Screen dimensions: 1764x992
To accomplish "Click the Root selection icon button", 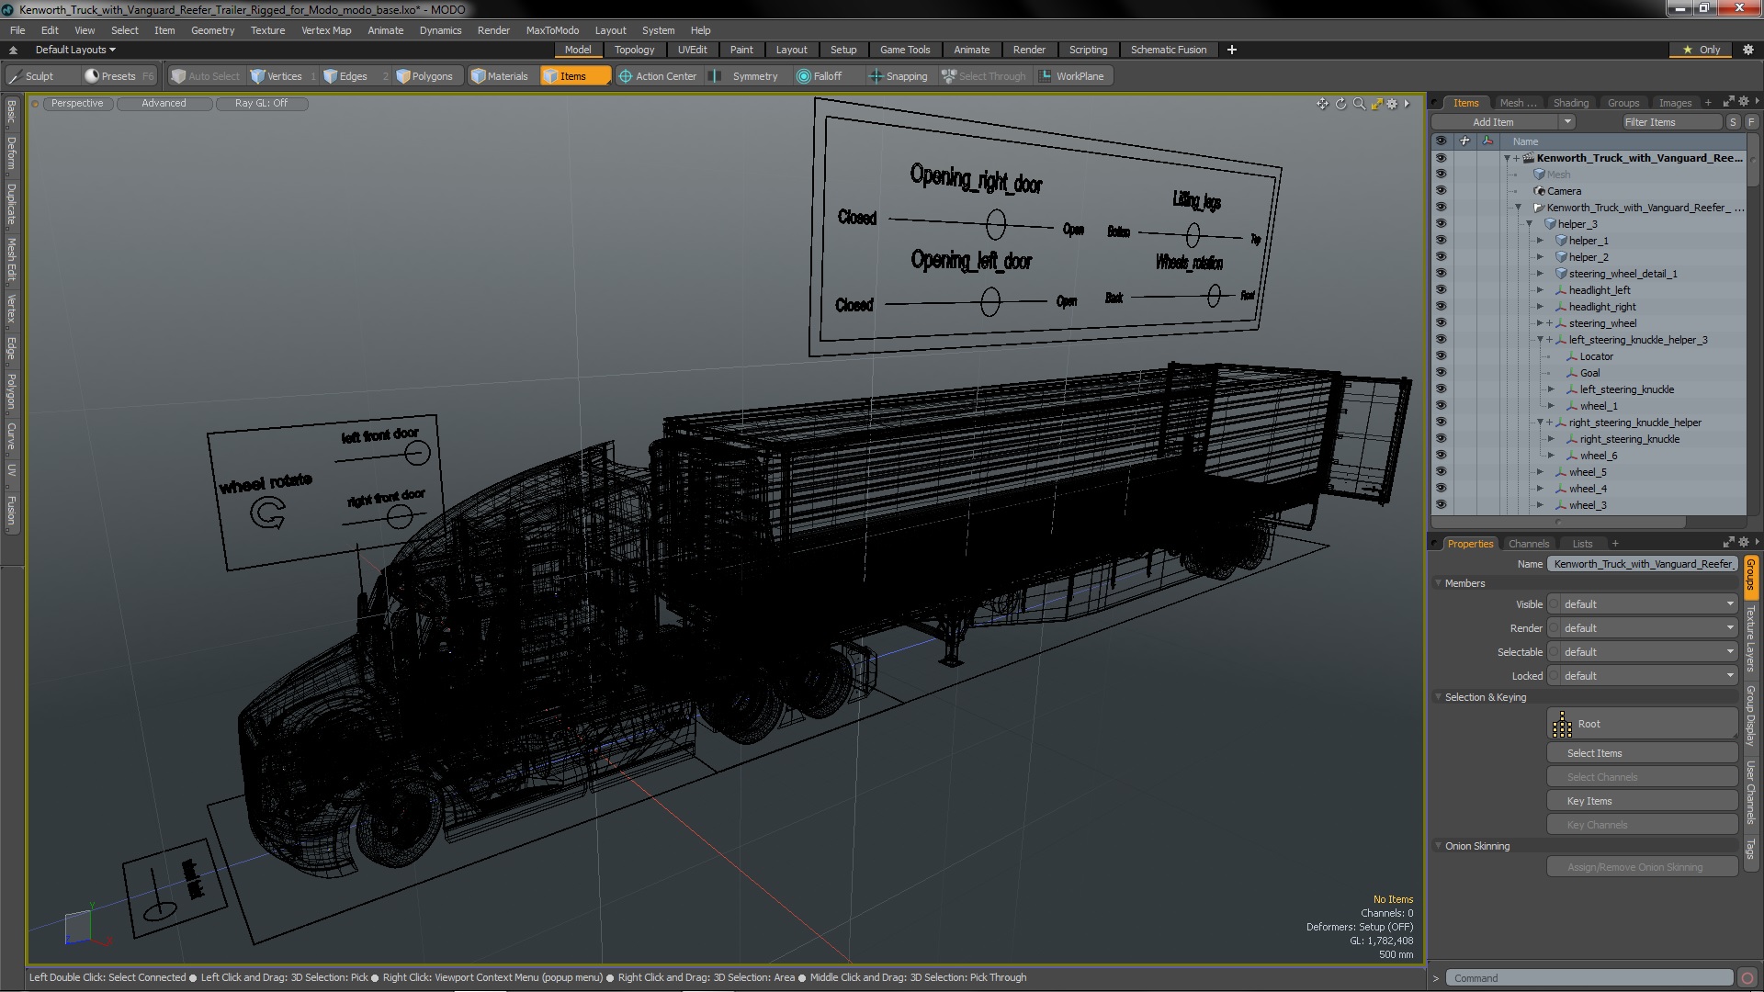I will pos(1642,724).
